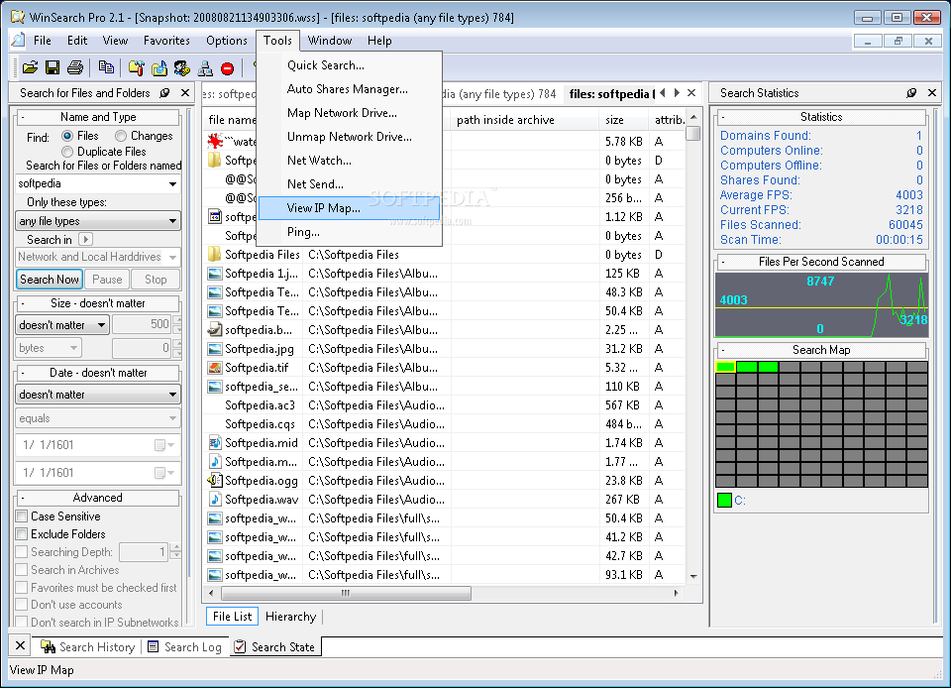Close the Search Statistics panel
Image resolution: width=951 pixels, height=688 pixels.
(932, 93)
